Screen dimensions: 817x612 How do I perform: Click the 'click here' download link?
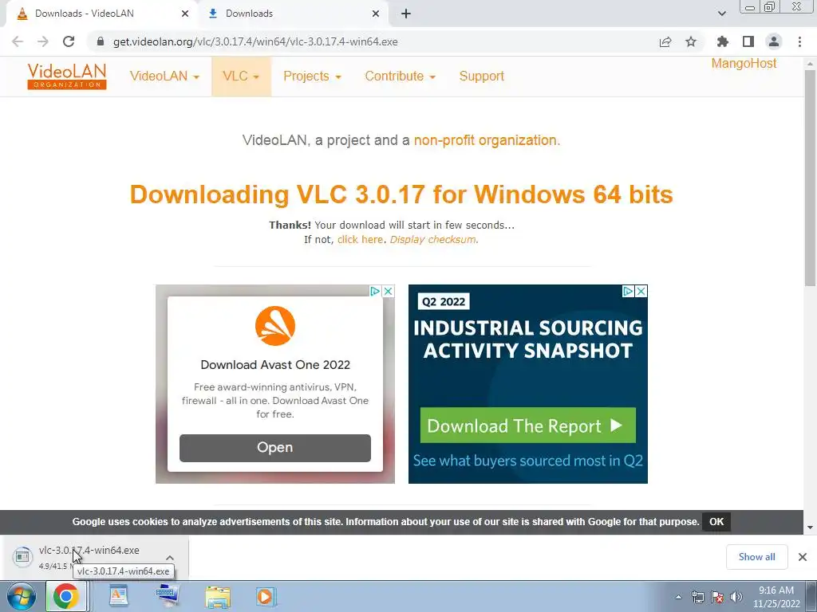(x=360, y=239)
